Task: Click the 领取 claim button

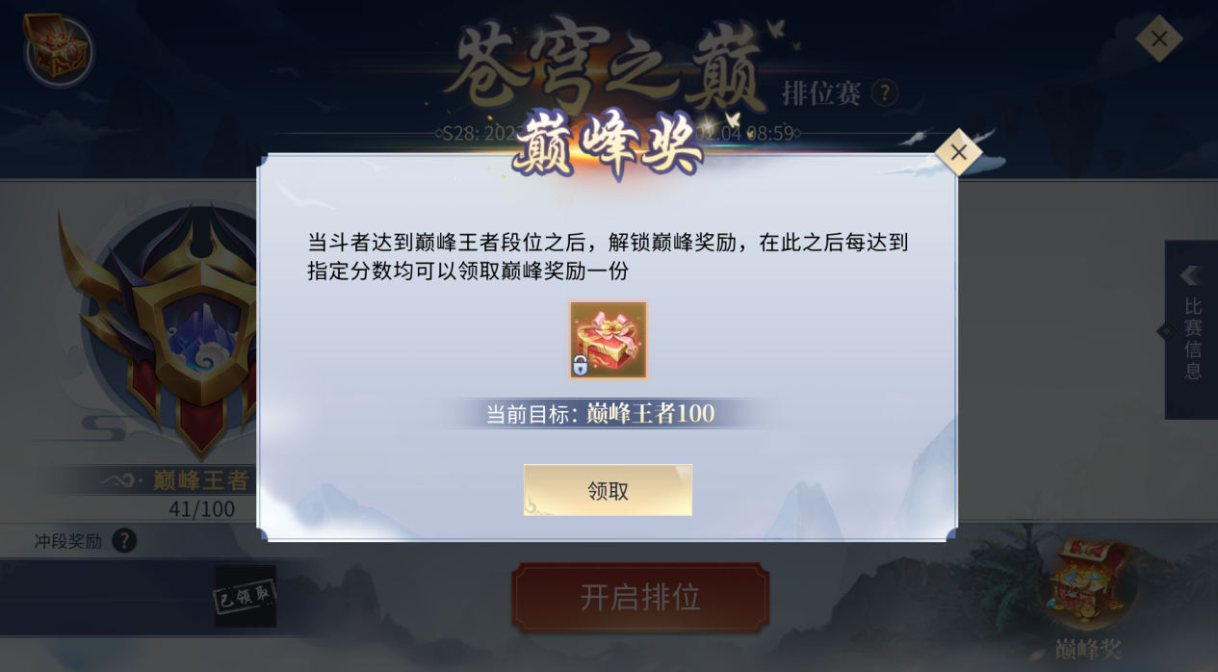Action: pos(608,490)
